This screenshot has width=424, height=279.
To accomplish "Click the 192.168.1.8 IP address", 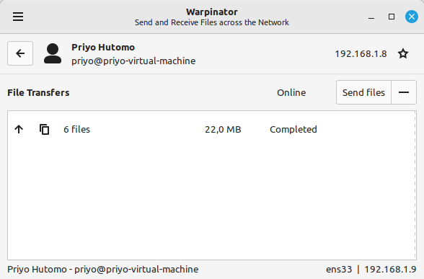I will 361,54.
